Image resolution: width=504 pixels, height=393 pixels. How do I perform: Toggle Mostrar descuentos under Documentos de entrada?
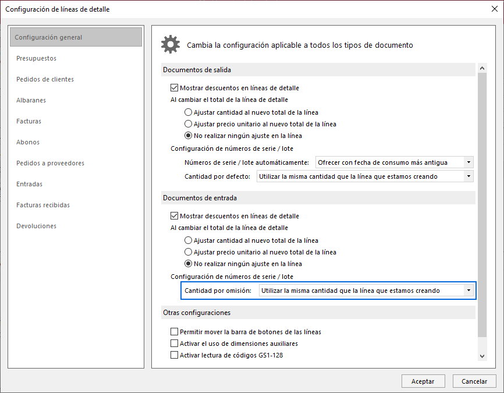(x=174, y=216)
